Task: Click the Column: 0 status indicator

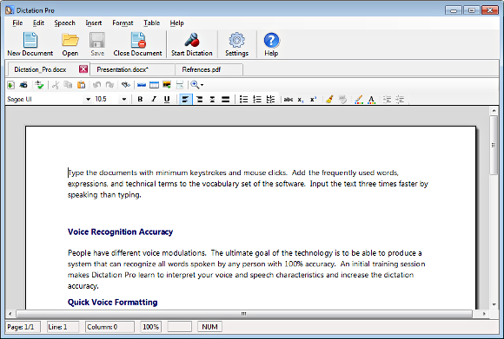Action: pos(109,327)
